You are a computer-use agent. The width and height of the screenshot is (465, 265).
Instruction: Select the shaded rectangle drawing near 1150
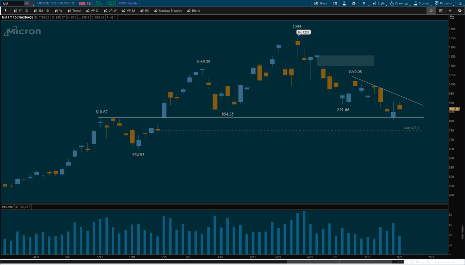point(346,61)
